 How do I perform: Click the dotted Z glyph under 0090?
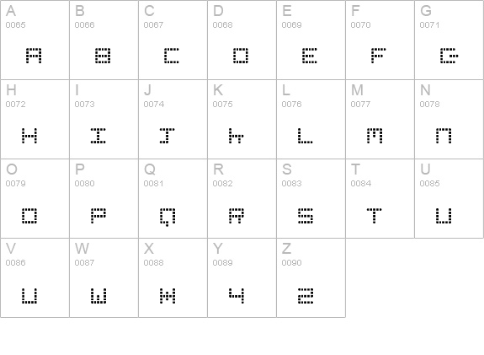pos(306,296)
